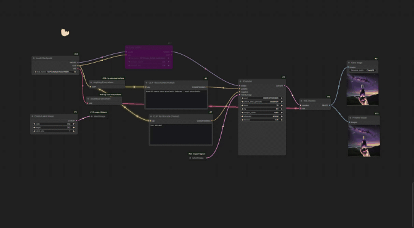Image resolution: width=414 pixels, height=228 pixels.
Task: Click the strength_model widget in Load LoRA
Action: 149,62
